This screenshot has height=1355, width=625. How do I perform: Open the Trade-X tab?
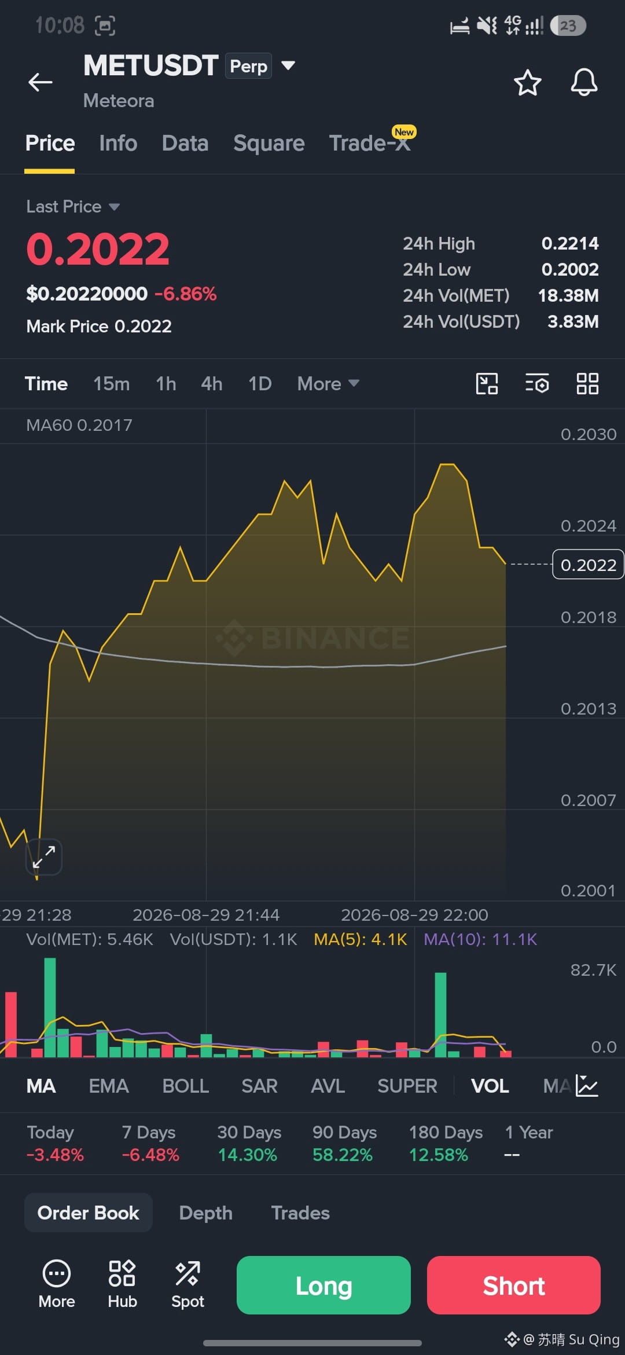[x=370, y=143]
